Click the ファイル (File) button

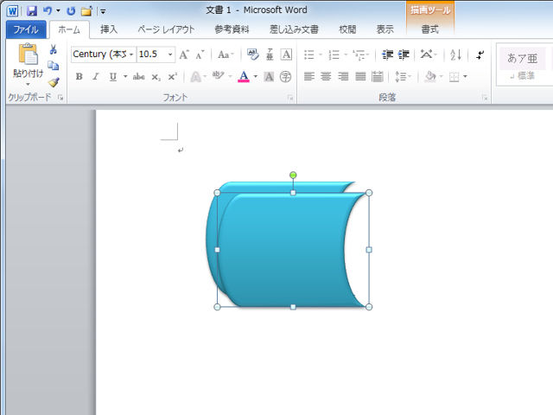[x=25, y=29]
